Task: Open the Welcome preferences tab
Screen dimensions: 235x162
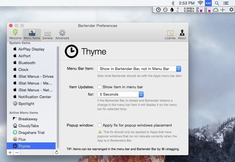Action: click(x=15, y=34)
